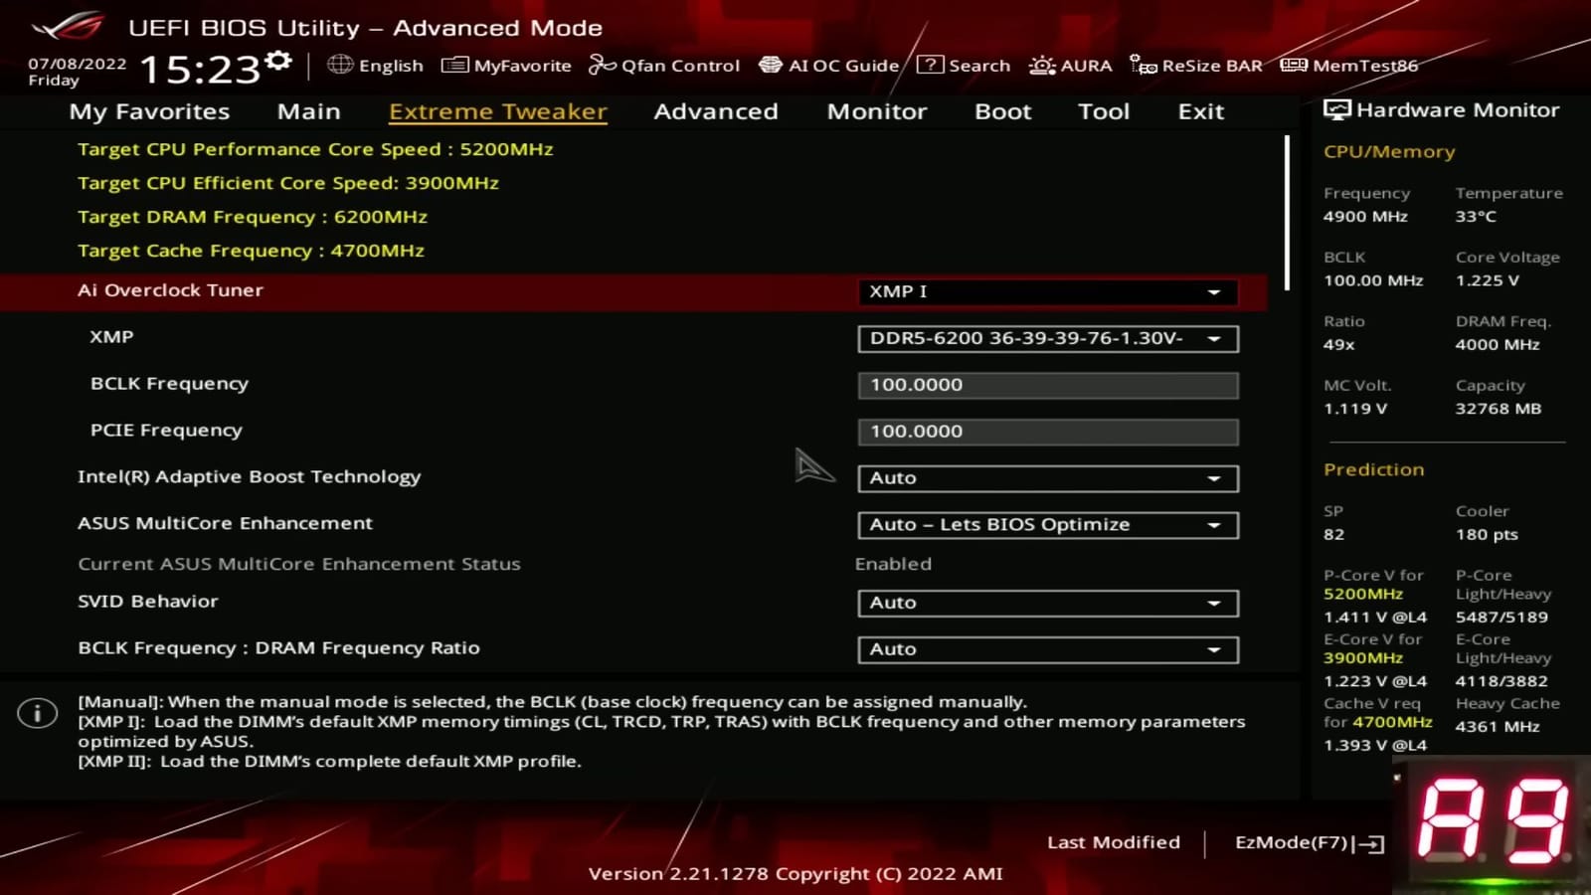Screen dimensions: 1591x895
Task: Open the Qfan Control utility
Action: click(x=664, y=66)
